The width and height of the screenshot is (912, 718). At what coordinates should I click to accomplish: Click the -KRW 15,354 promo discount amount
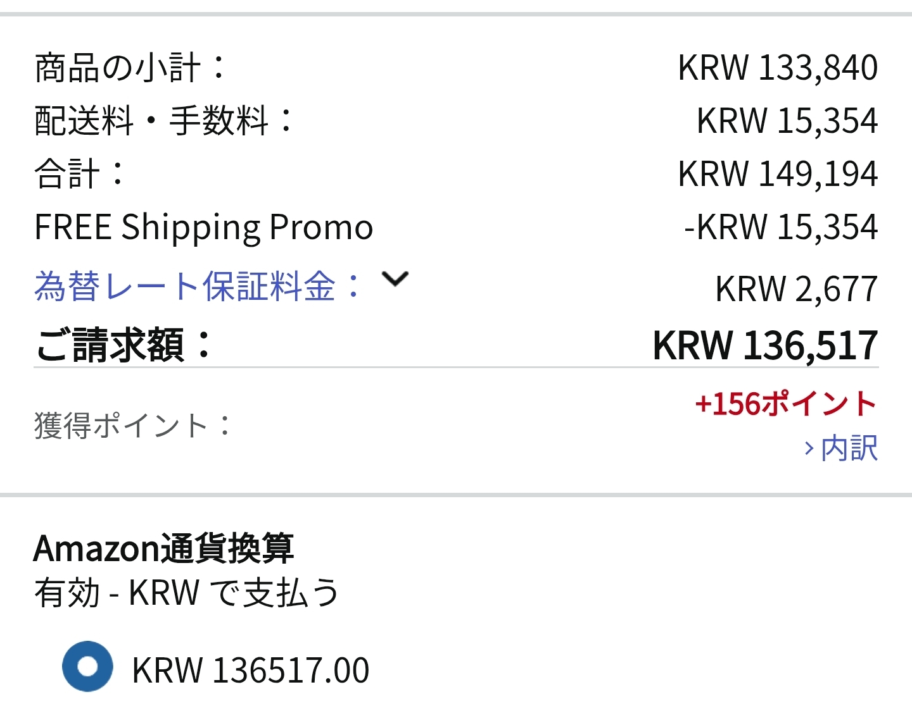(780, 227)
